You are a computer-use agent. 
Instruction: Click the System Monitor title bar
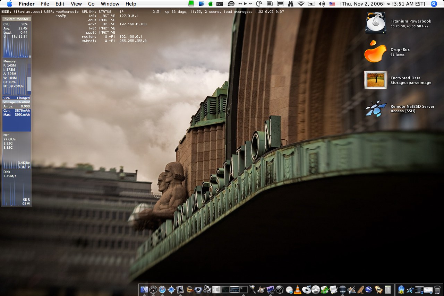click(17, 19)
